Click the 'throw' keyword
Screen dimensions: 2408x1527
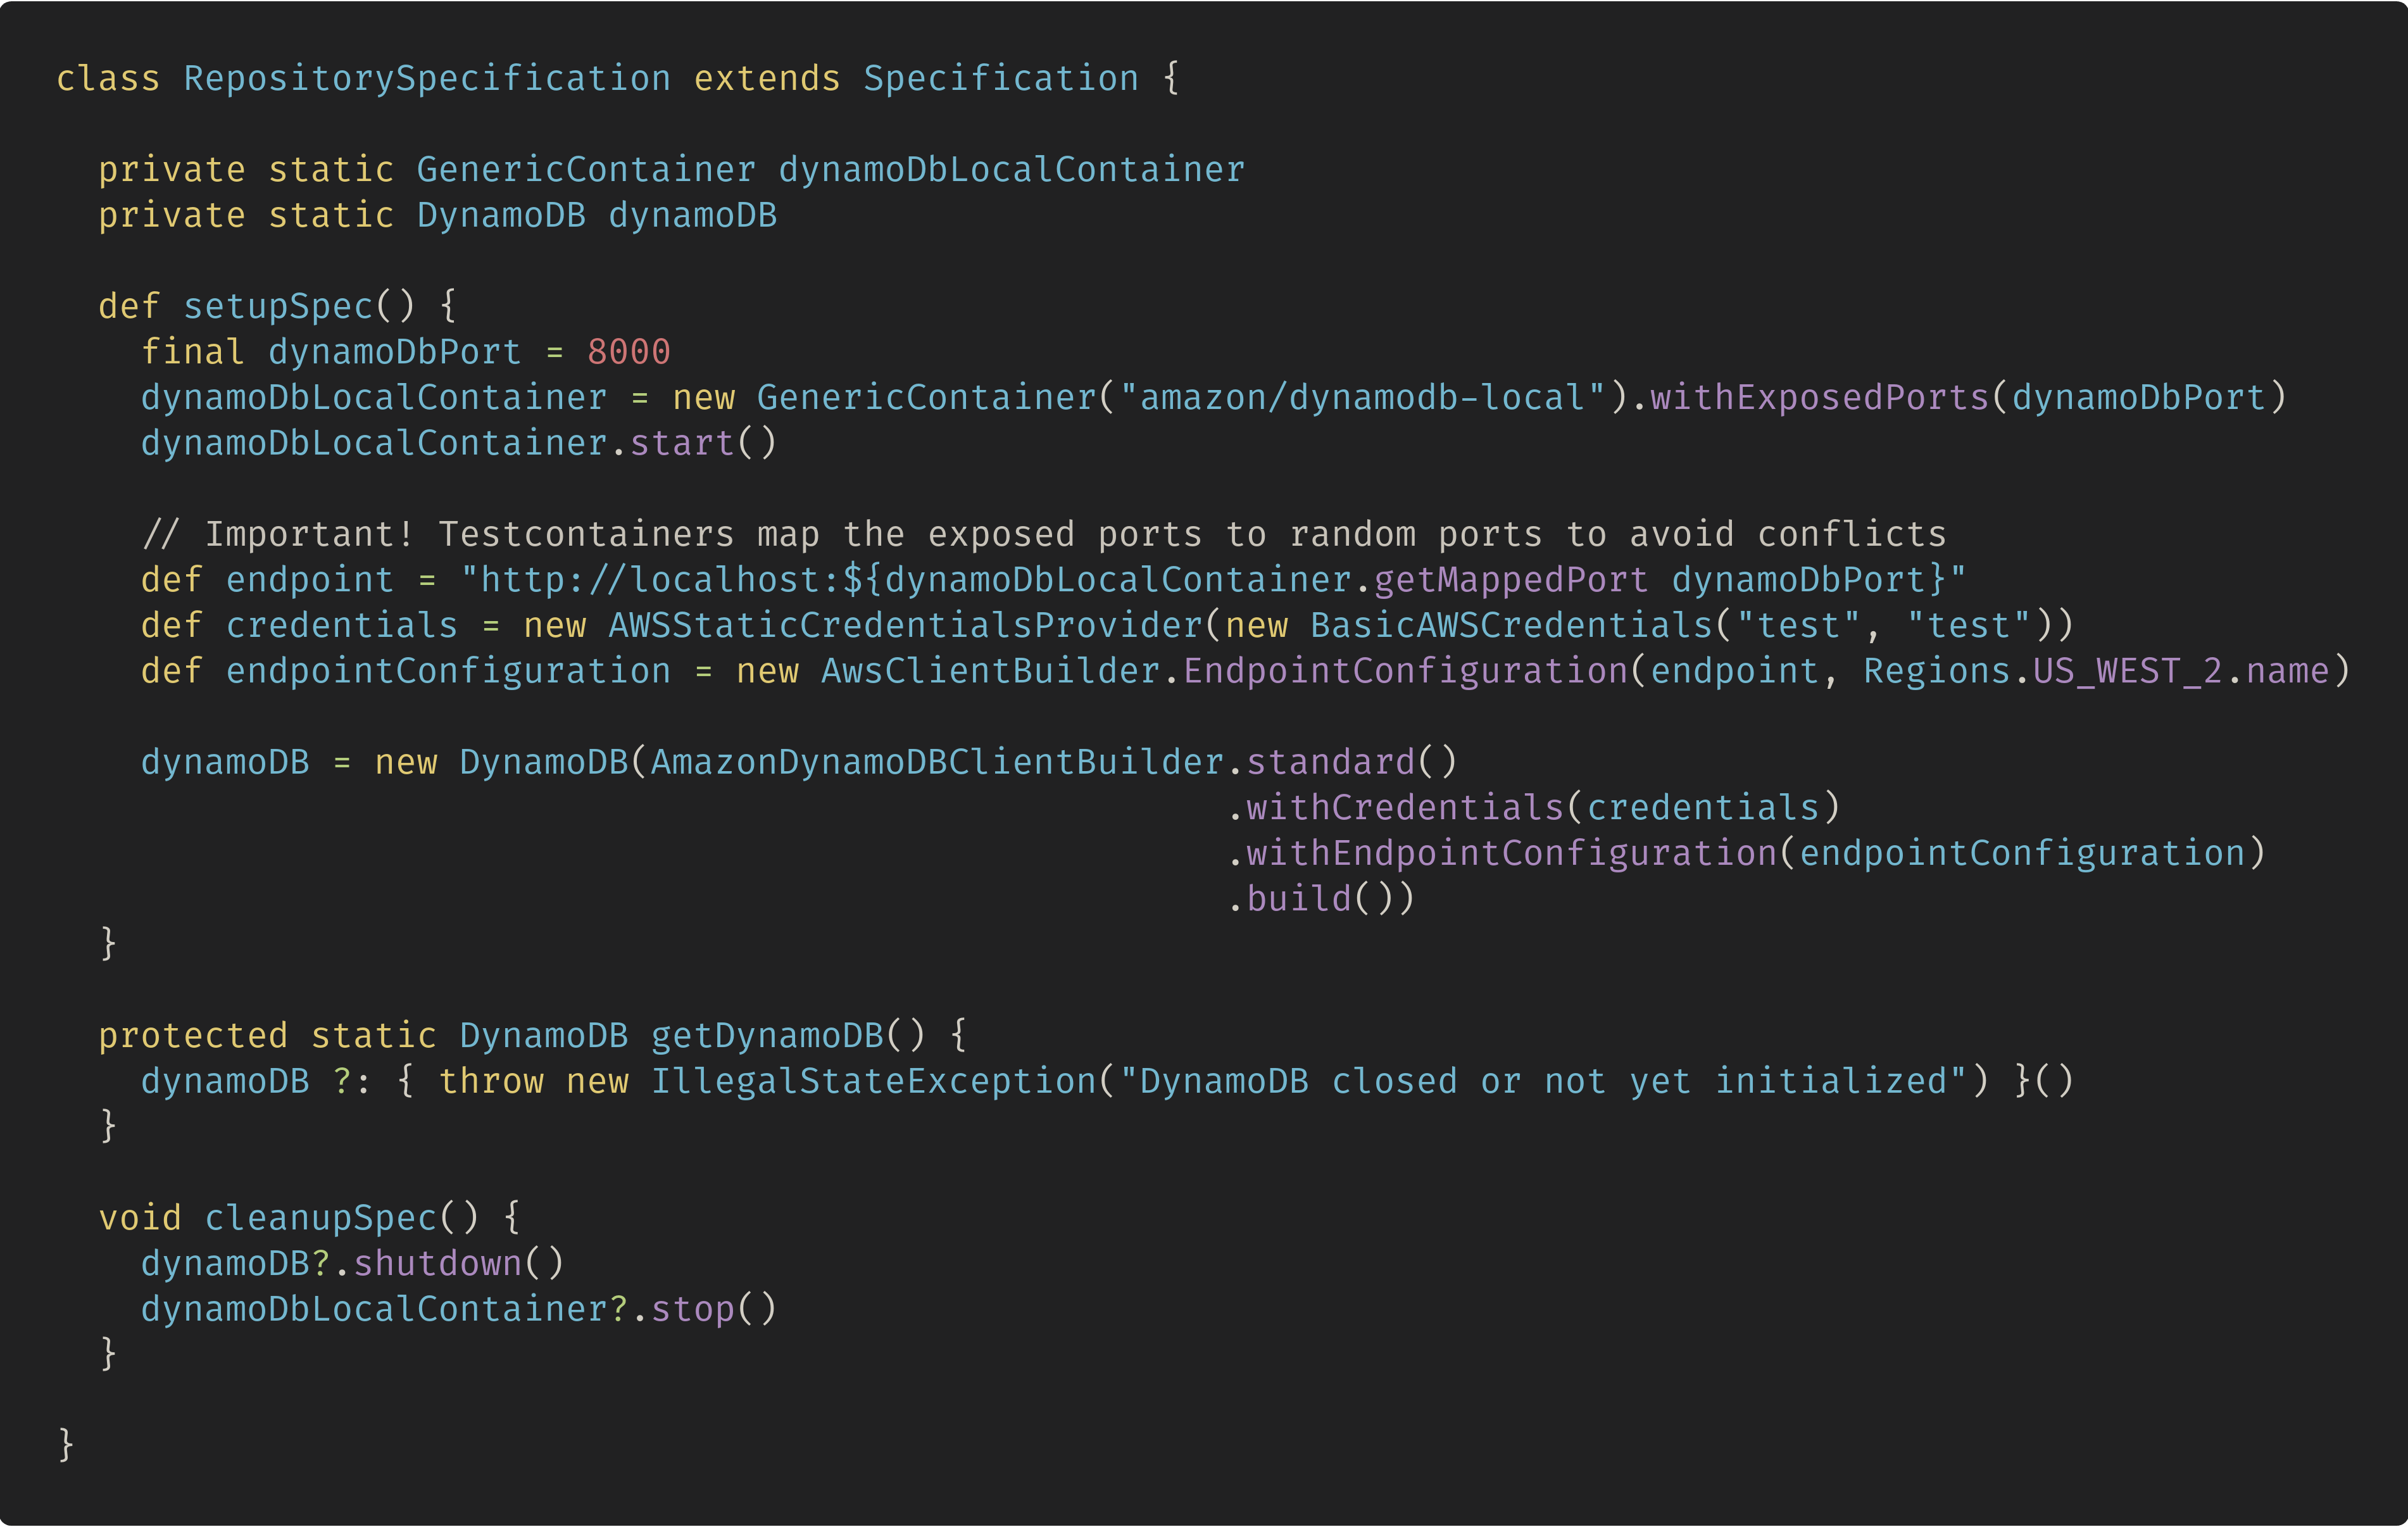click(491, 1082)
